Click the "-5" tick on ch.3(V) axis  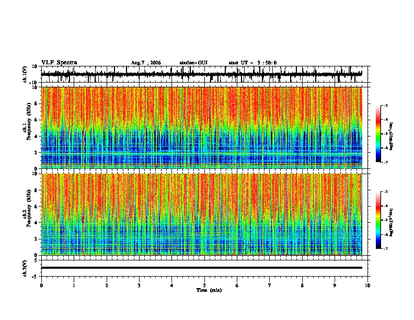tap(35, 277)
